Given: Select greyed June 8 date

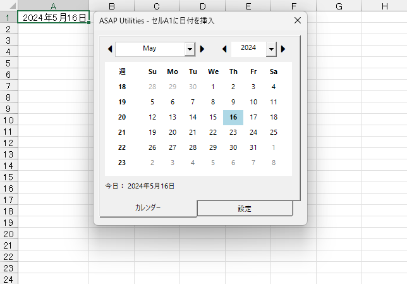Looking at the screenshot, I should point(274,163).
